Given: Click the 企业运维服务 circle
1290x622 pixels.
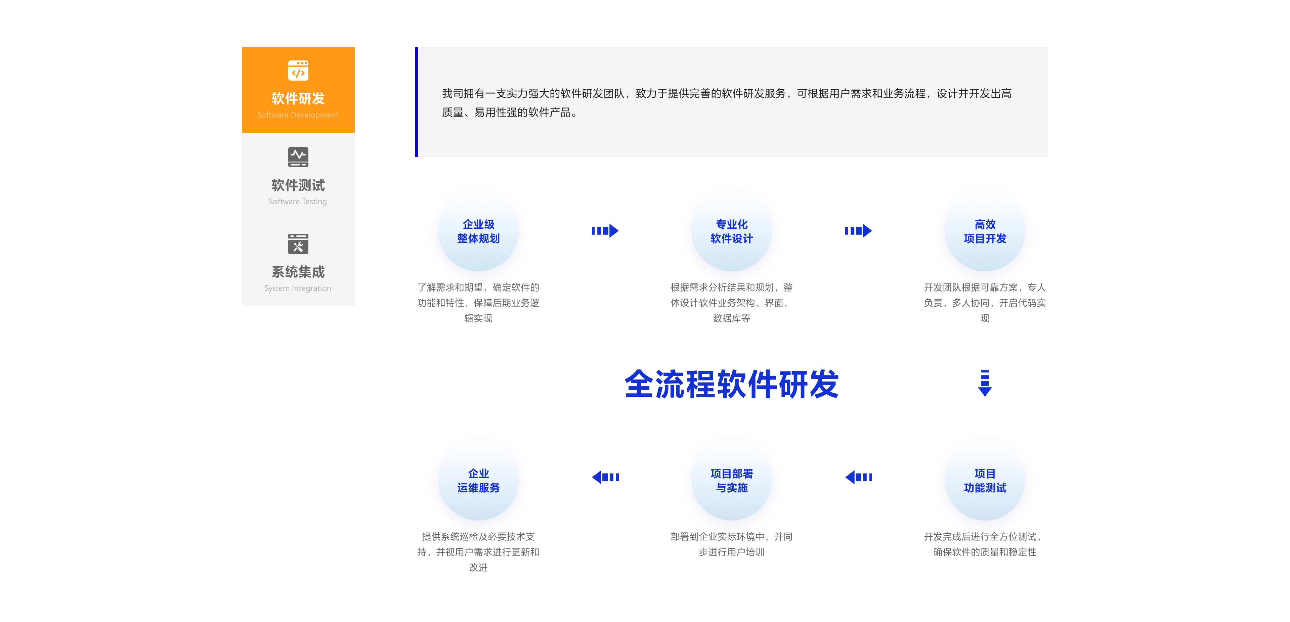Looking at the screenshot, I should pos(478,480).
